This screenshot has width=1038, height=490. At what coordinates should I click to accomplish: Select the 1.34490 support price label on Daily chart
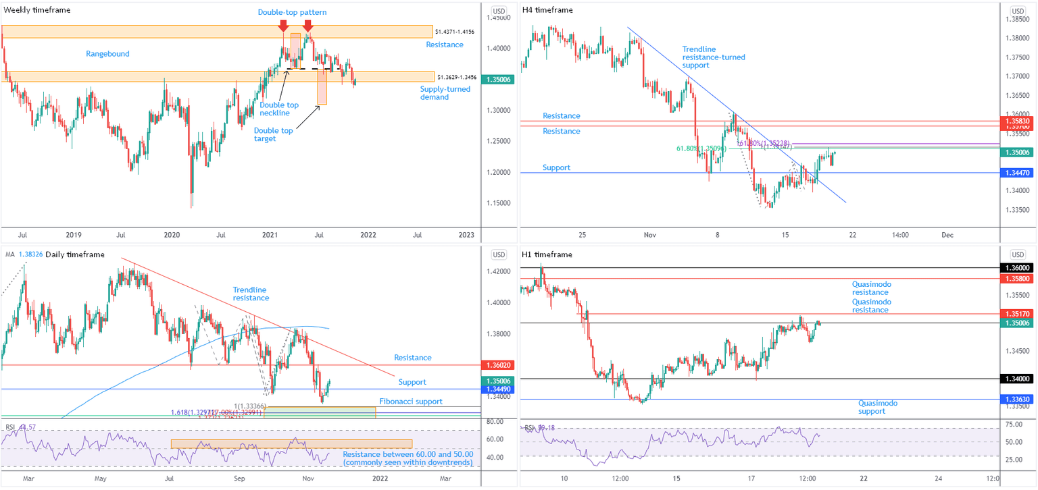(499, 389)
